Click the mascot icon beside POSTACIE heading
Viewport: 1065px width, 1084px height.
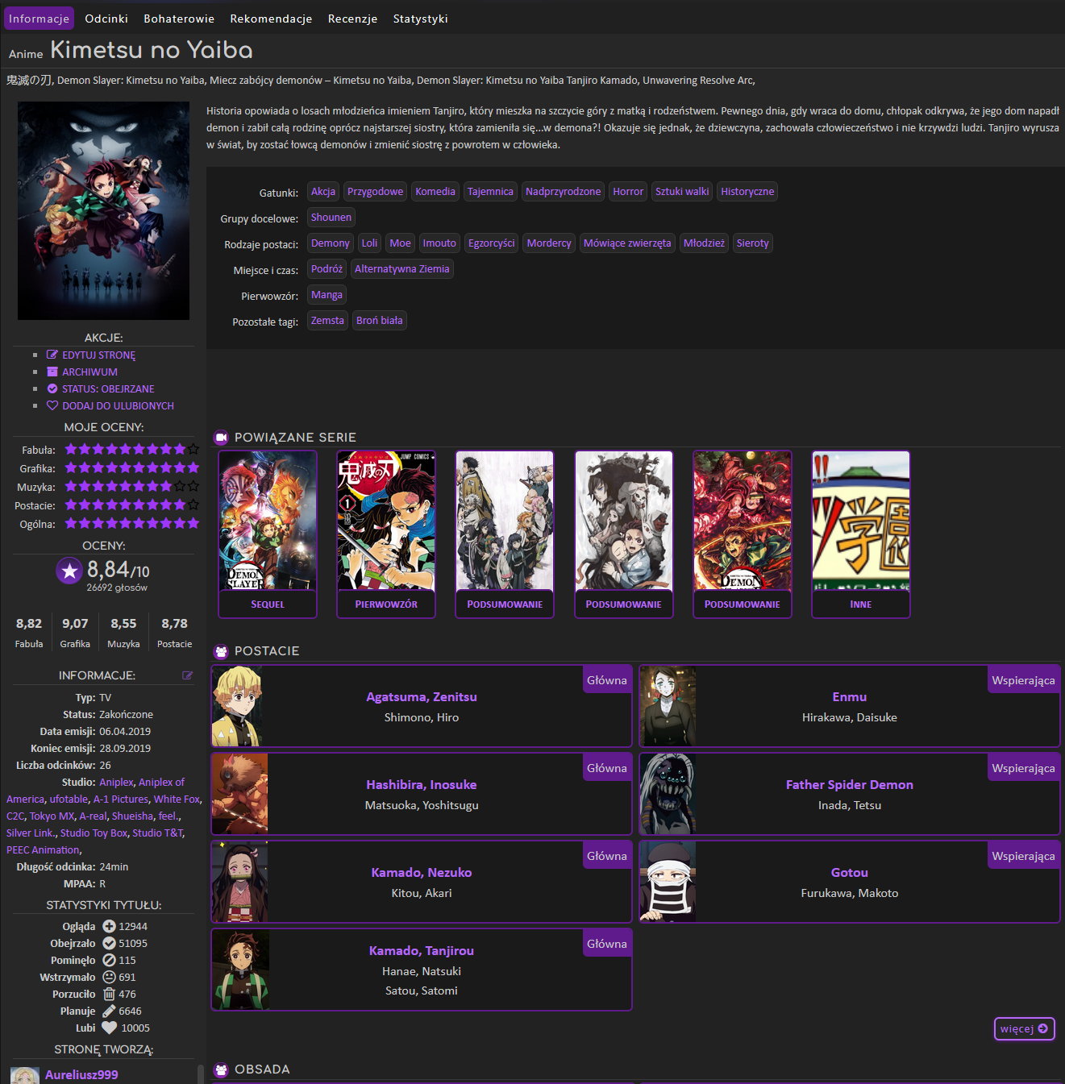[x=220, y=651]
